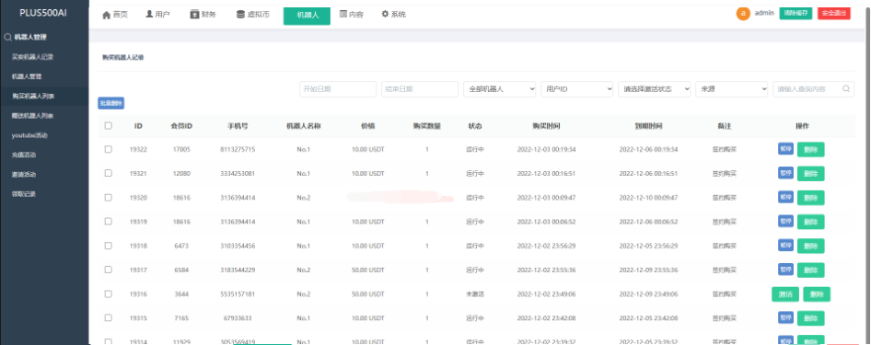Click the home icon in top navigation

[107, 15]
